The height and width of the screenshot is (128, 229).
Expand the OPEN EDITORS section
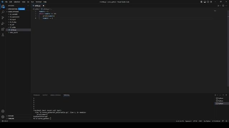(13, 9)
